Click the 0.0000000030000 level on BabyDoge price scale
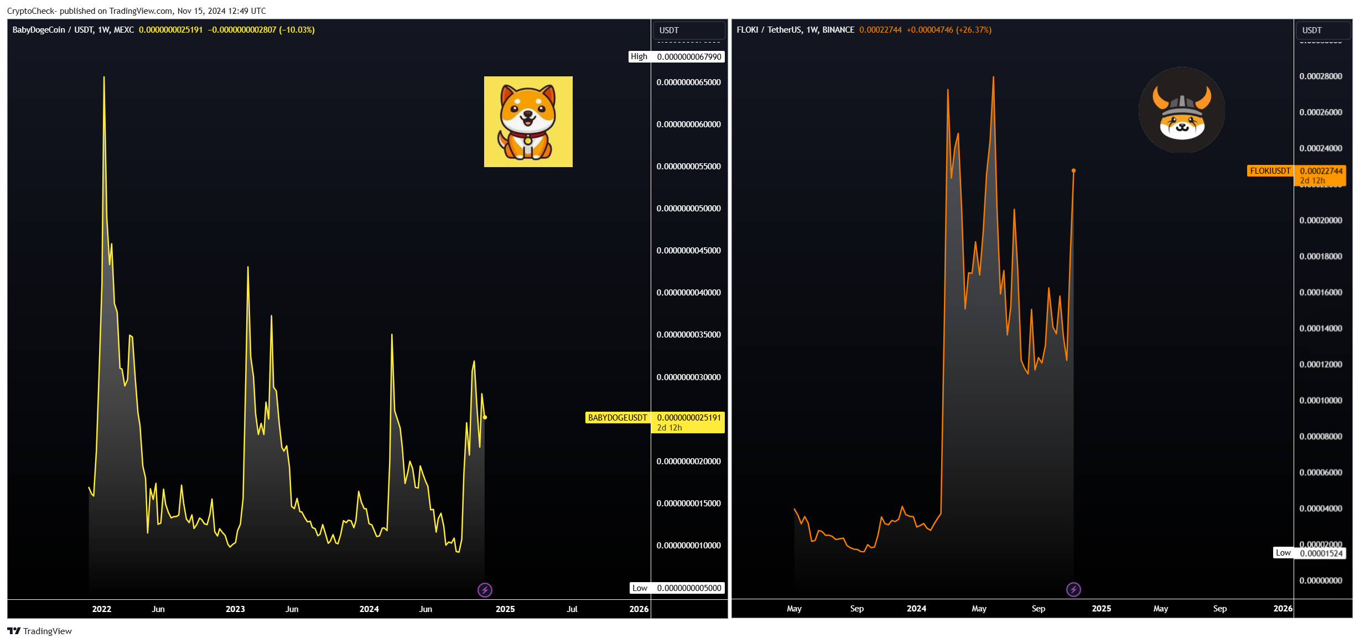Viewport: 1360px width, 643px height. 689,377
